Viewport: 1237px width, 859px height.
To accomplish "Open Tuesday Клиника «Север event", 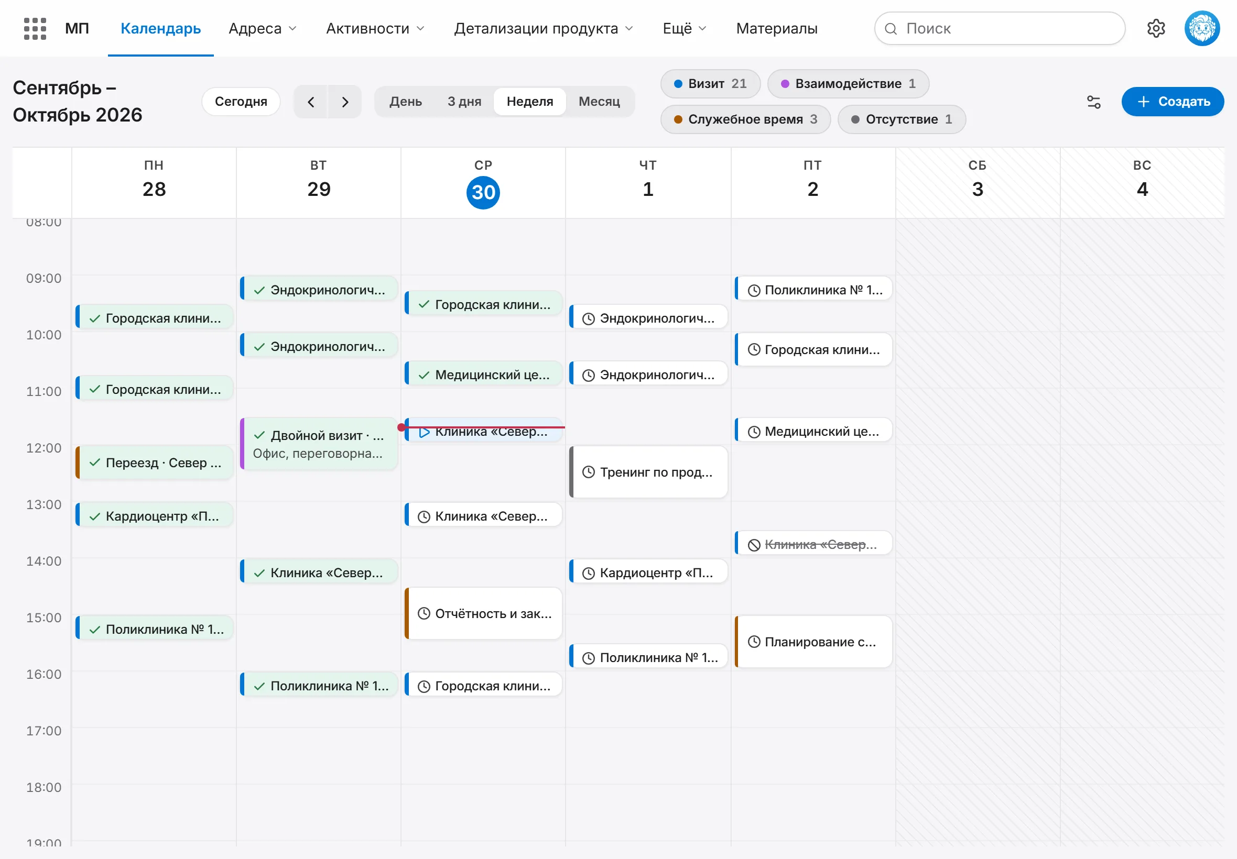I will point(319,572).
